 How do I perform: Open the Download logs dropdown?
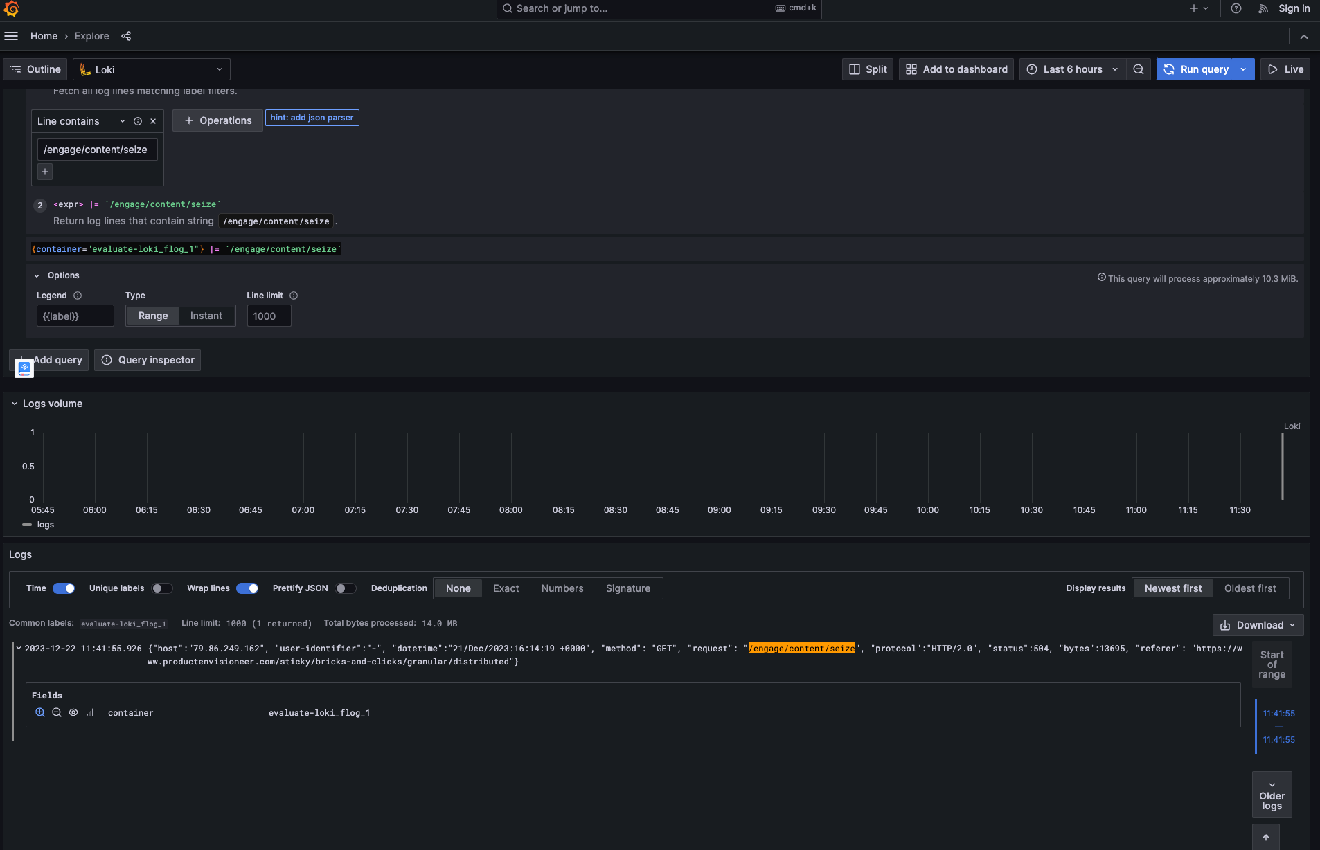1258,625
